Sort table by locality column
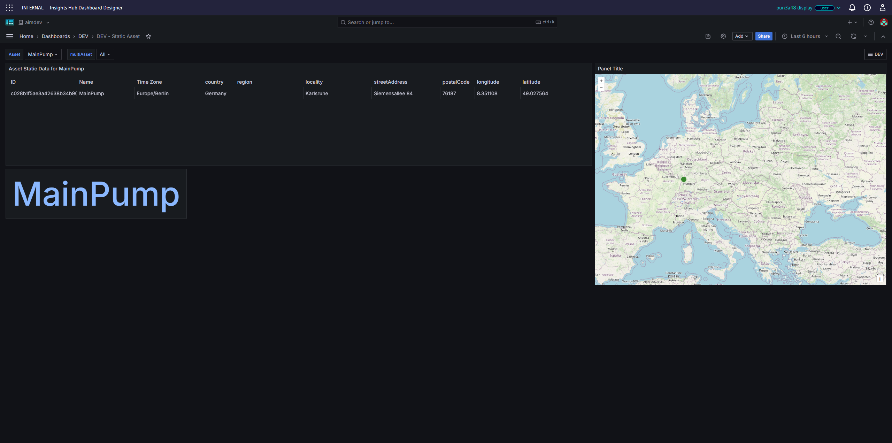Viewport: 892px width, 443px height. click(x=314, y=82)
